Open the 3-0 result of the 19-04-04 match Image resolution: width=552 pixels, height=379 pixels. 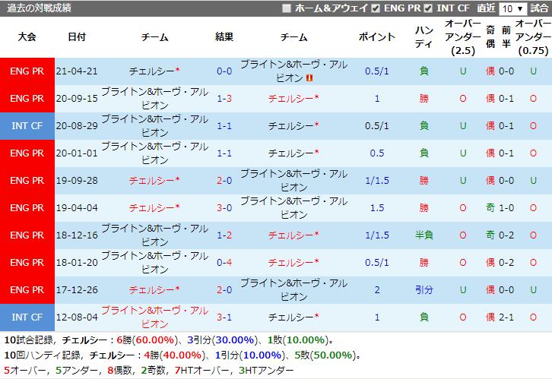point(224,208)
